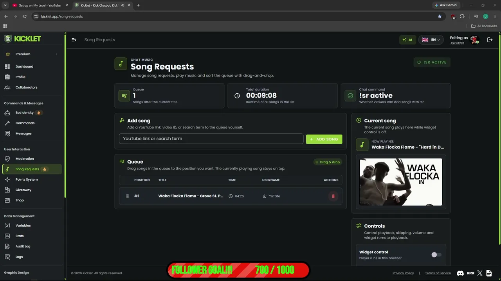Open the Commands page
The width and height of the screenshot is (501, 281).
pyautogui.click(x=25, y=123)
